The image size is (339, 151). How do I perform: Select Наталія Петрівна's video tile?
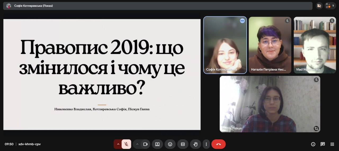[270, 45]
